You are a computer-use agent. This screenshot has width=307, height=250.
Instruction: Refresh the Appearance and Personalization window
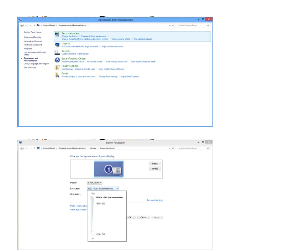click(x=173, y=25)
